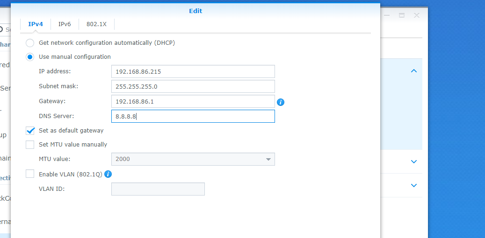Image resolution: width=485 pixels, height=238 pixels.
Task: Expand the first collapsed interface down chevron
Action: 413,161
